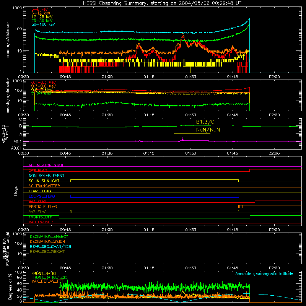
Task: Click the FRONT_RATIO_1225 legend entry
Action: [50, 277]
